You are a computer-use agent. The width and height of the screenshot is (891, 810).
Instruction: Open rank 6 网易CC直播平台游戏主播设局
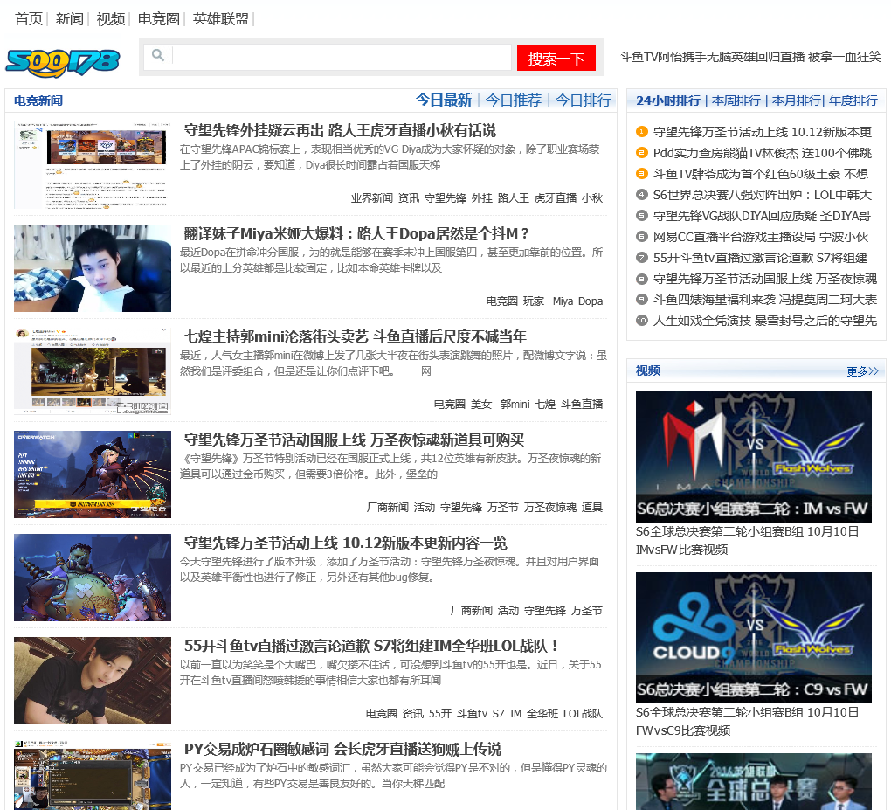pyautogui.click(x=760, y=237)
